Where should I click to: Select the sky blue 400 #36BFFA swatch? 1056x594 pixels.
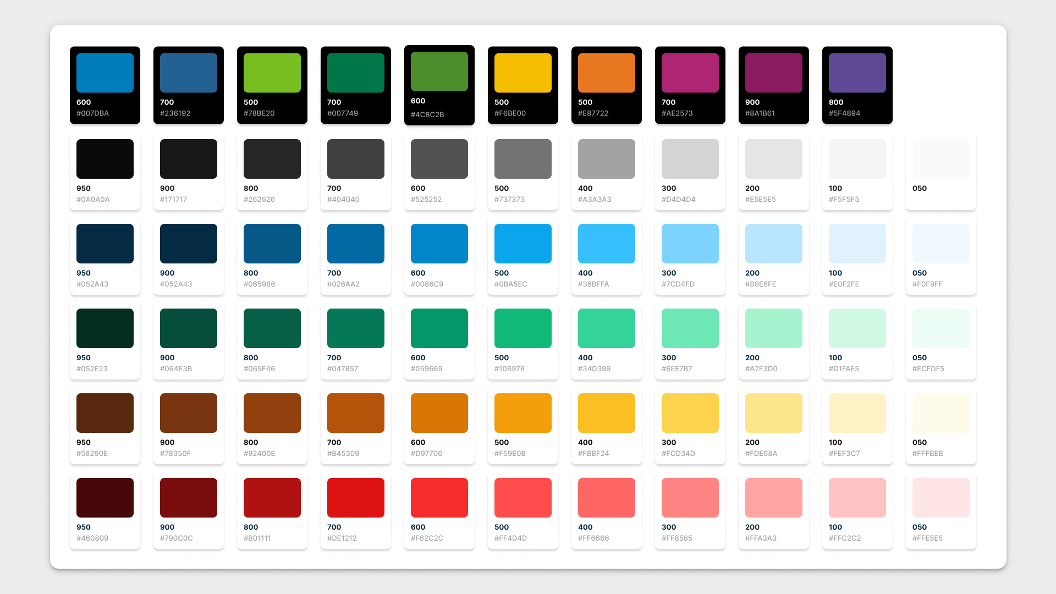(x=606, y=244)
